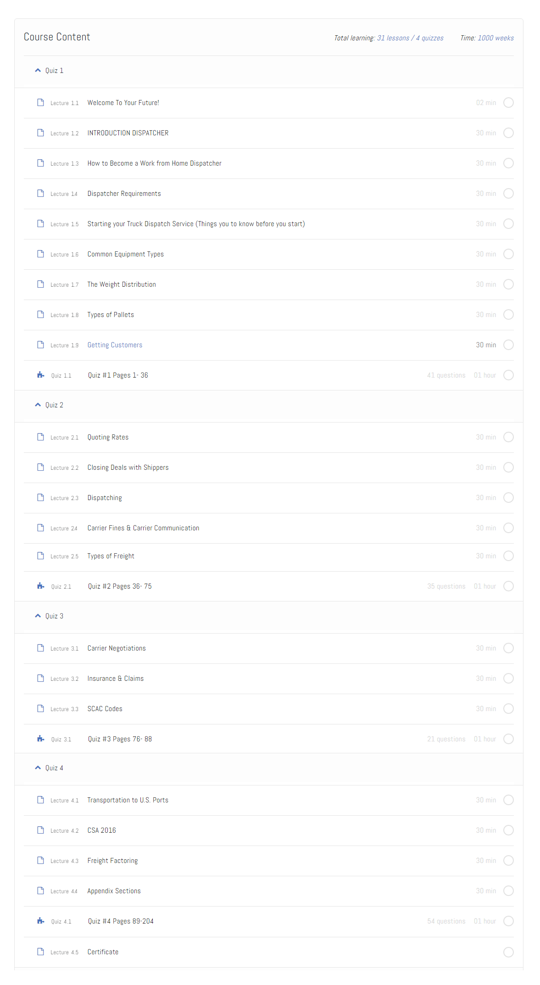The width and height of the screenshot is (540, 985).
Task: Open the Getting Customers lecture
Action: click(x=115, y=345)
